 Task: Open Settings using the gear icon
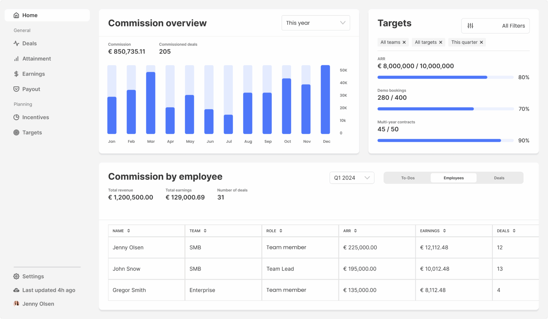[16, 277]
